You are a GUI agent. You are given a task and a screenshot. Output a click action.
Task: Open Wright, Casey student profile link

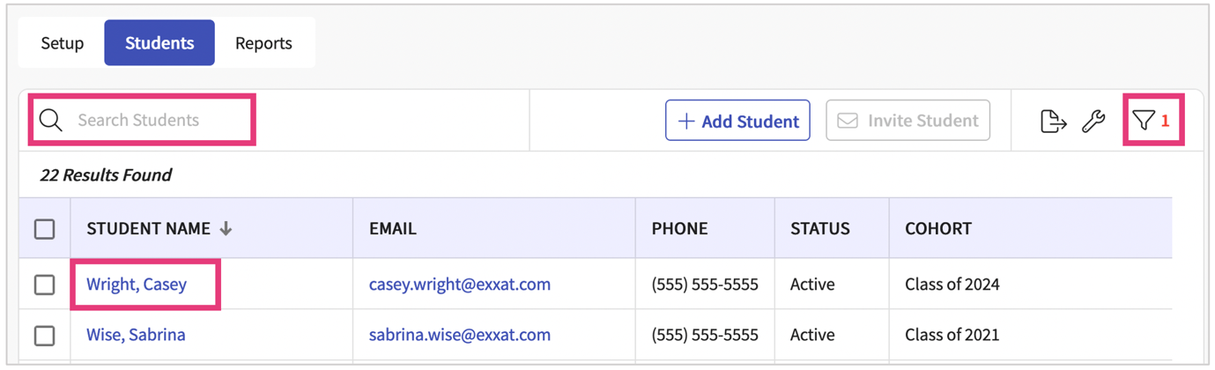pyautogui.click(x=137, y=285)
